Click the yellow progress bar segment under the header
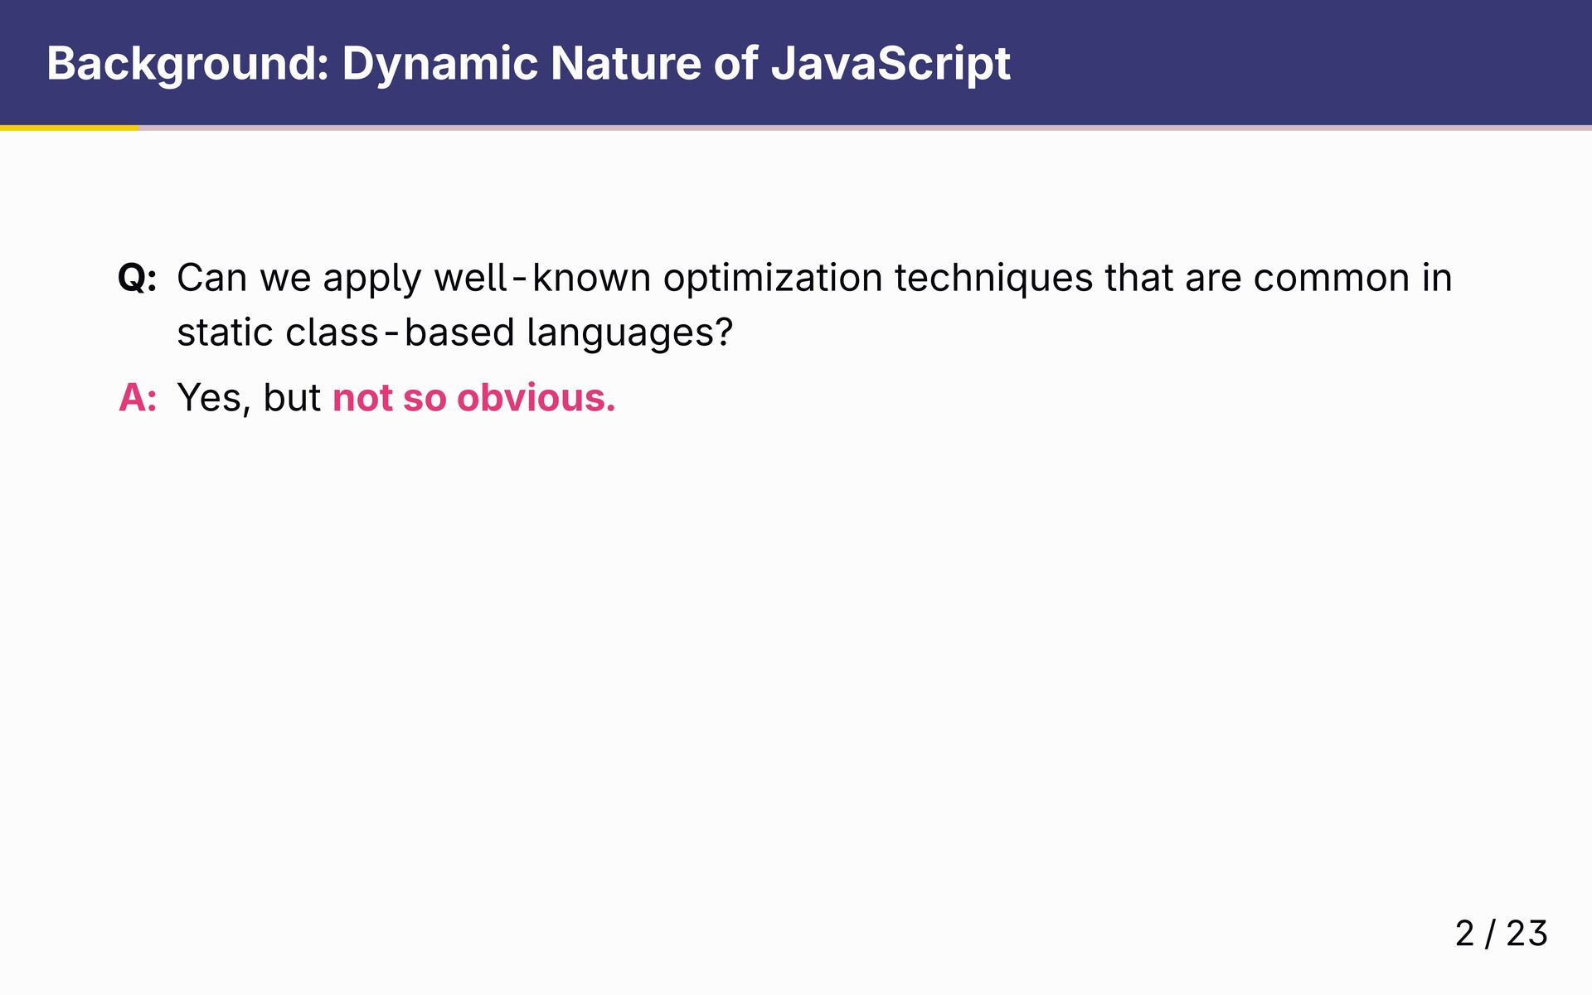 pyautogui.click(x=70, y=128)
